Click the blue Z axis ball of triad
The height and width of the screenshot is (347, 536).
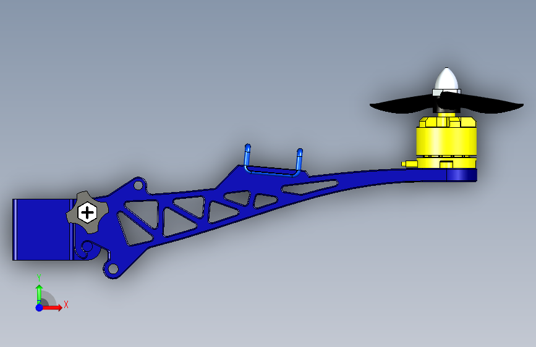point(40,307)
